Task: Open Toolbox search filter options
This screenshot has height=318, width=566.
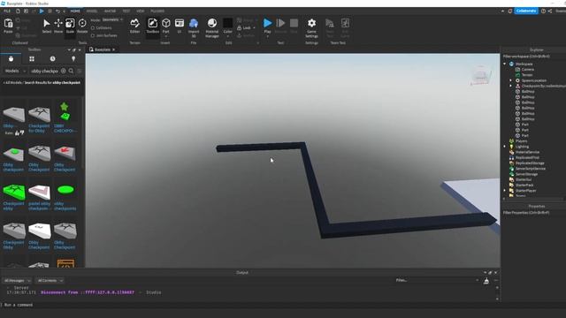Action: coord(80,71)
